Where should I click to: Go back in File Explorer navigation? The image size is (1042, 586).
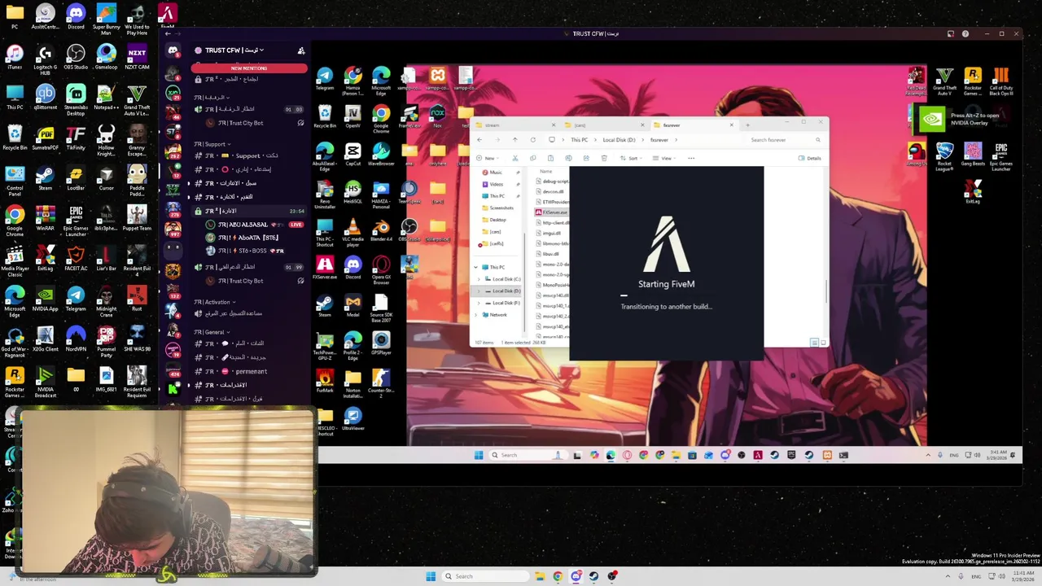click(479, 140)
